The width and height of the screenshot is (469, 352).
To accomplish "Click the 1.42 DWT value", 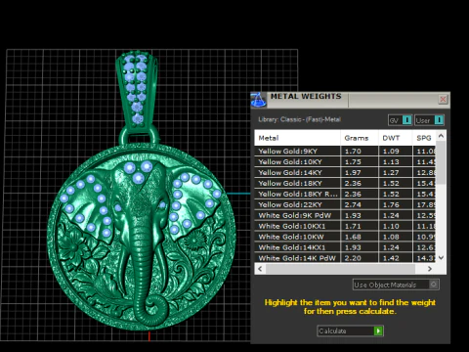I will (x=391, y=258).
